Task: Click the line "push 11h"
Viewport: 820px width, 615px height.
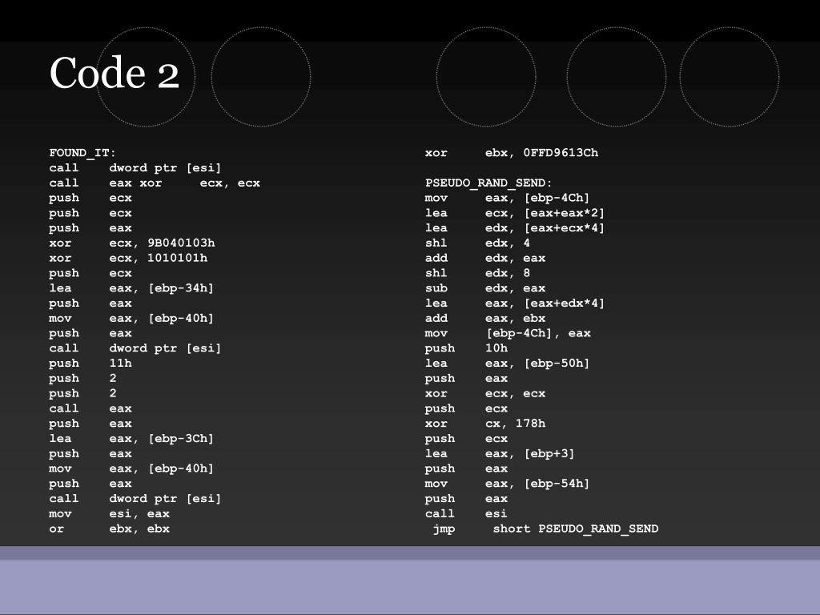Action: (90, 364)
